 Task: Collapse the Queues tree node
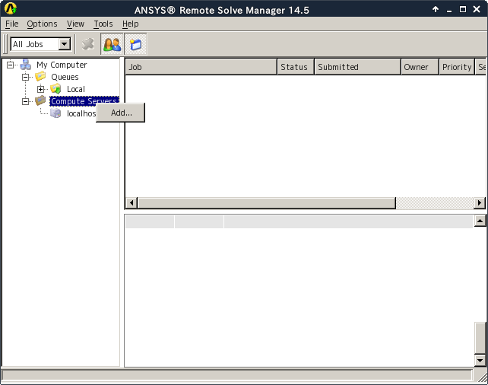tap(26, 77)
